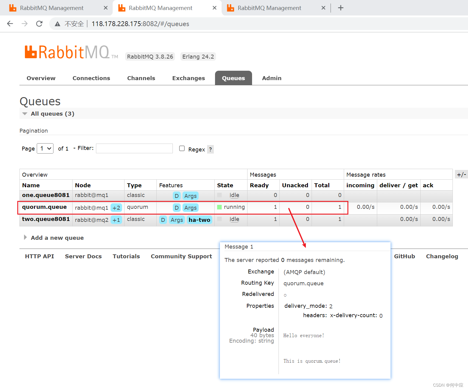This screenshot has height=390, width=468.
Task: Sort by deliver / get rate column
Action: [x=398, y=185]
